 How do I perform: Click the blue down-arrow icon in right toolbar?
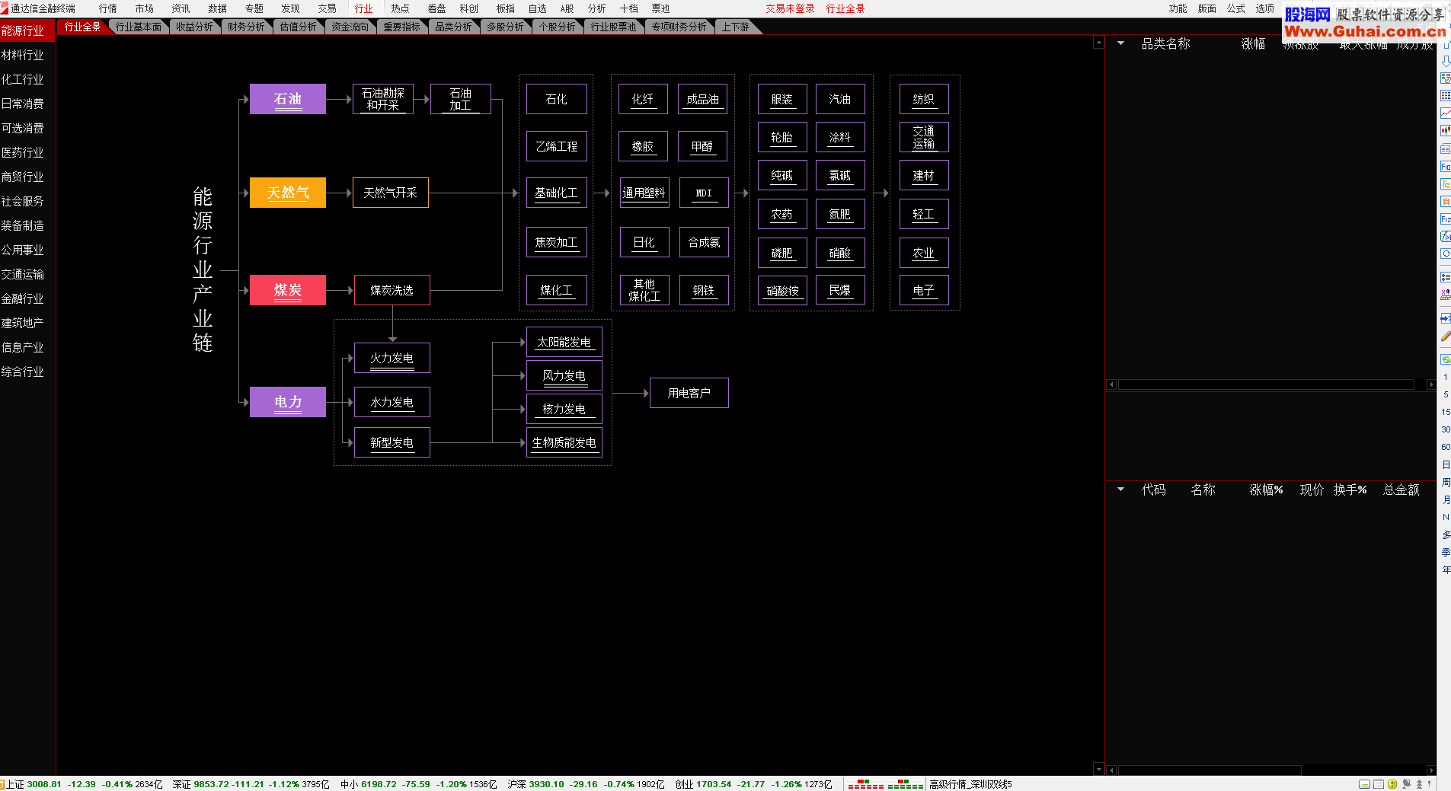[x=1445, y=60]
